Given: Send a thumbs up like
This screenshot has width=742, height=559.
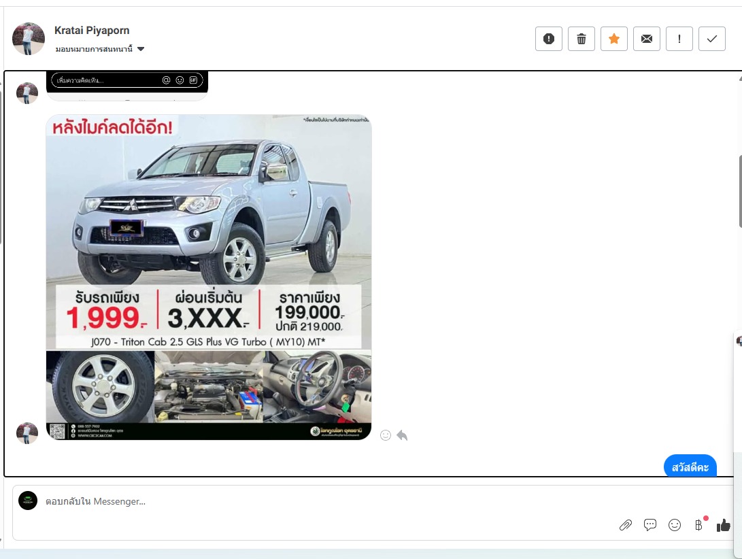Looking at the screenshot, I should tap(723, 525).
